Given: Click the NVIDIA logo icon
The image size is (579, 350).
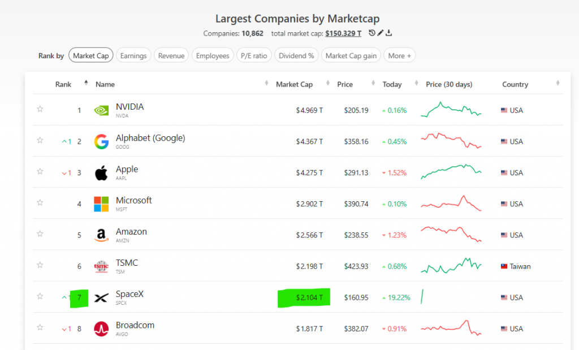Looking at the screenshot, I should coord(101,110).
